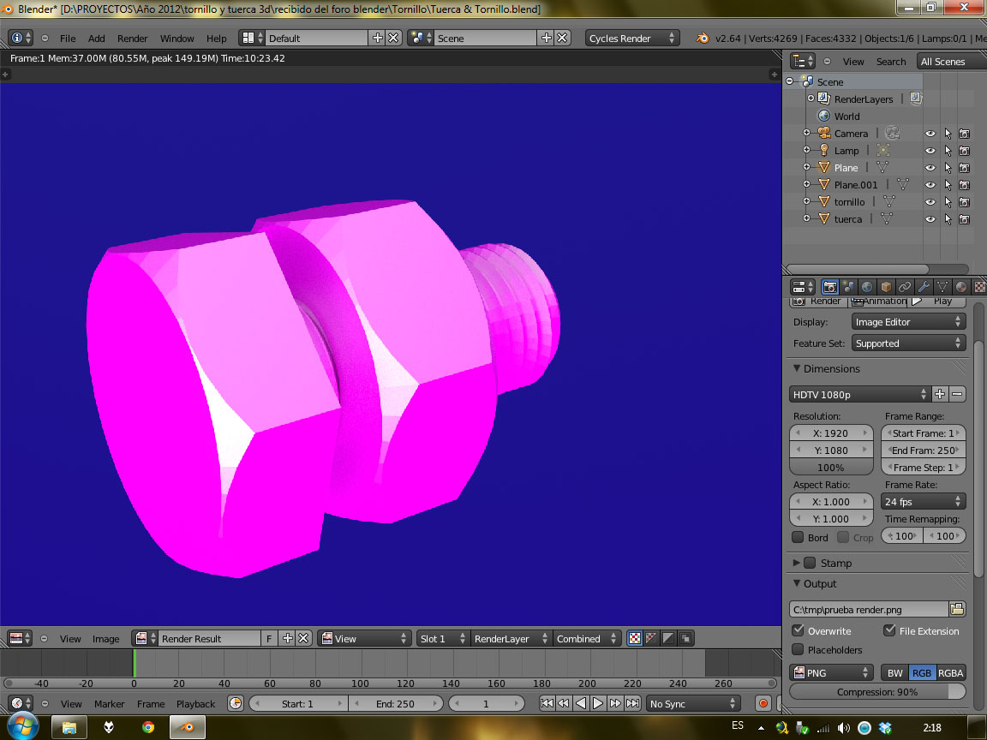Open the Cycles Render engine dropdown
This screenshot has width=987, height=740.
coord(632,39)
